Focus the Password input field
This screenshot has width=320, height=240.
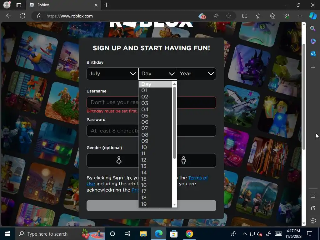[151, 131]
